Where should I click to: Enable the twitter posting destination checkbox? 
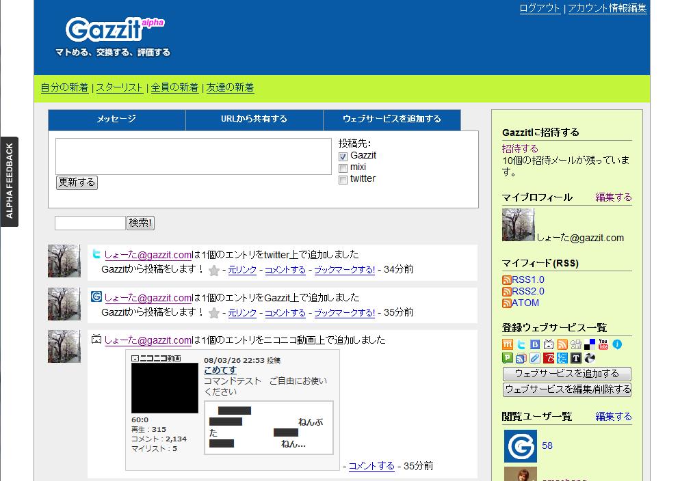coord(343,180)
